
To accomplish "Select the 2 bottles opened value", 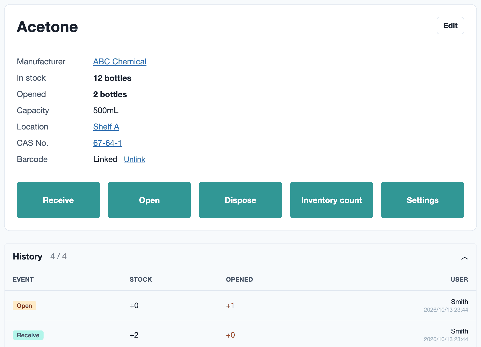I will (x=110, y=94).
